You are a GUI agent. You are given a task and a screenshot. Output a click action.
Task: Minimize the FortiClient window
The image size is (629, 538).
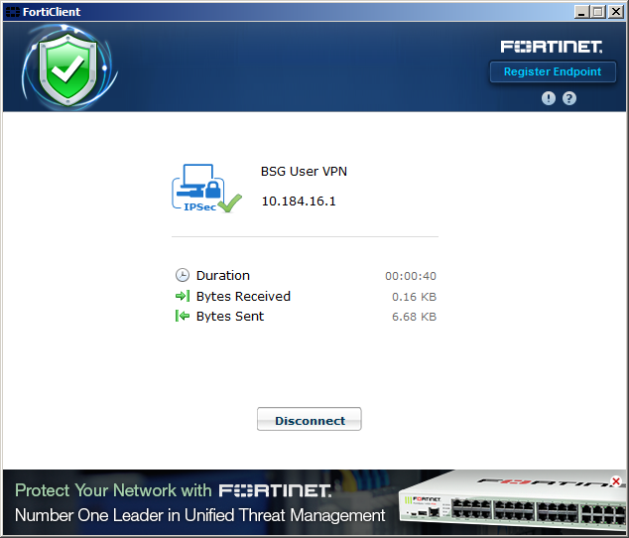pyautogui.click(x=581, y=12)
